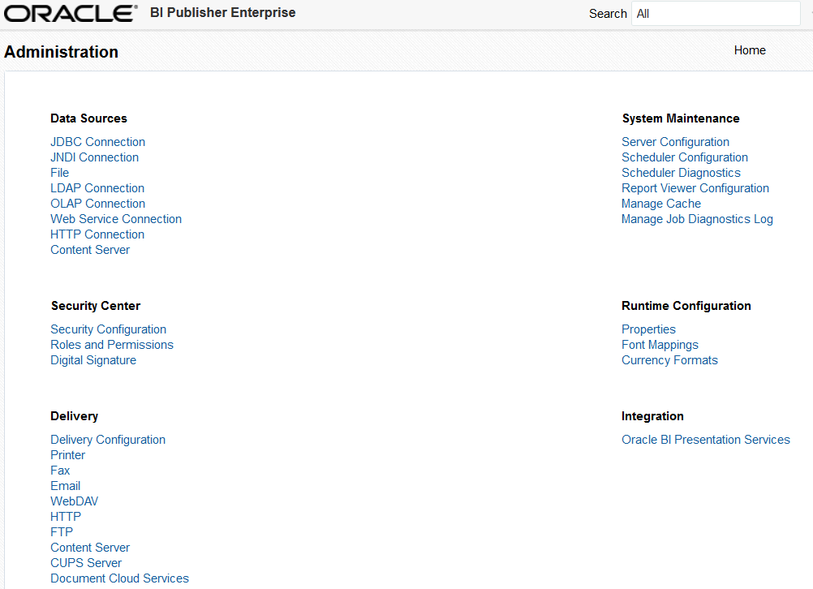Open Digital Signature settings
813x589 pixels.
coord(92,360)
